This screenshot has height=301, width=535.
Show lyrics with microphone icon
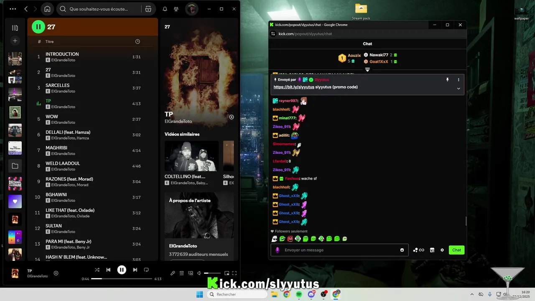pos(173,273)
